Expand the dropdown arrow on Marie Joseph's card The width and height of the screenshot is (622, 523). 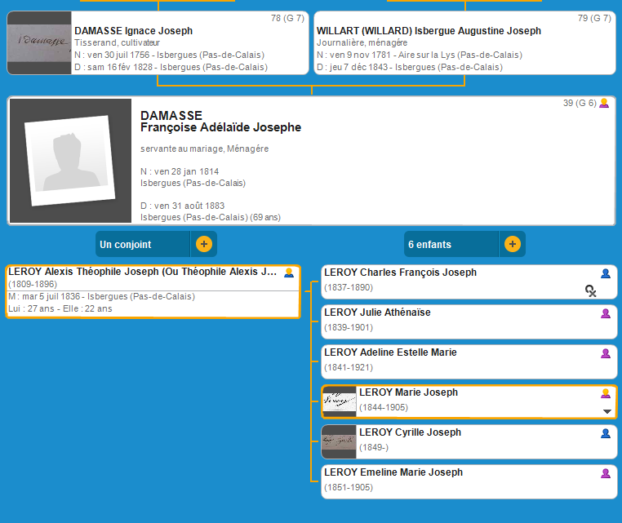[606, 411]
